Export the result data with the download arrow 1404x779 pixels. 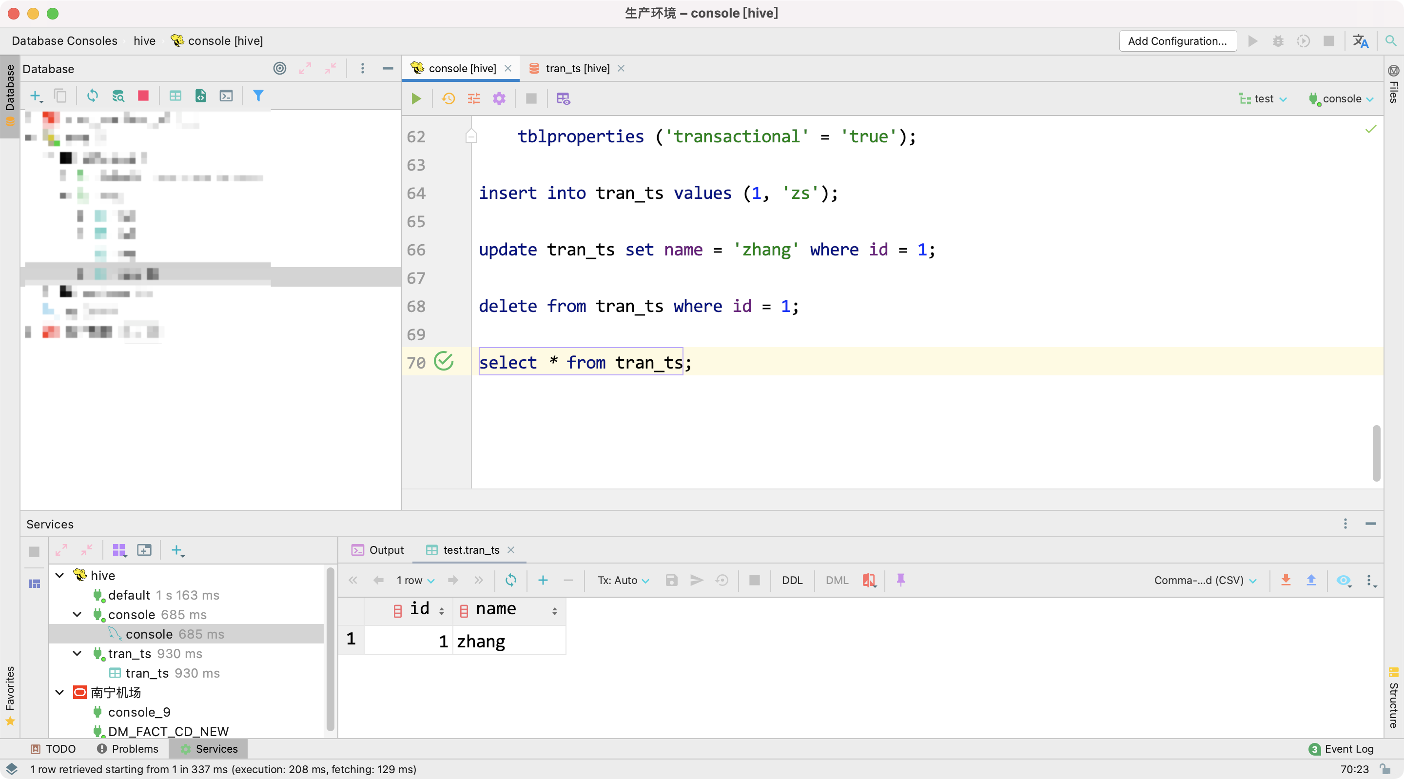1286,581
